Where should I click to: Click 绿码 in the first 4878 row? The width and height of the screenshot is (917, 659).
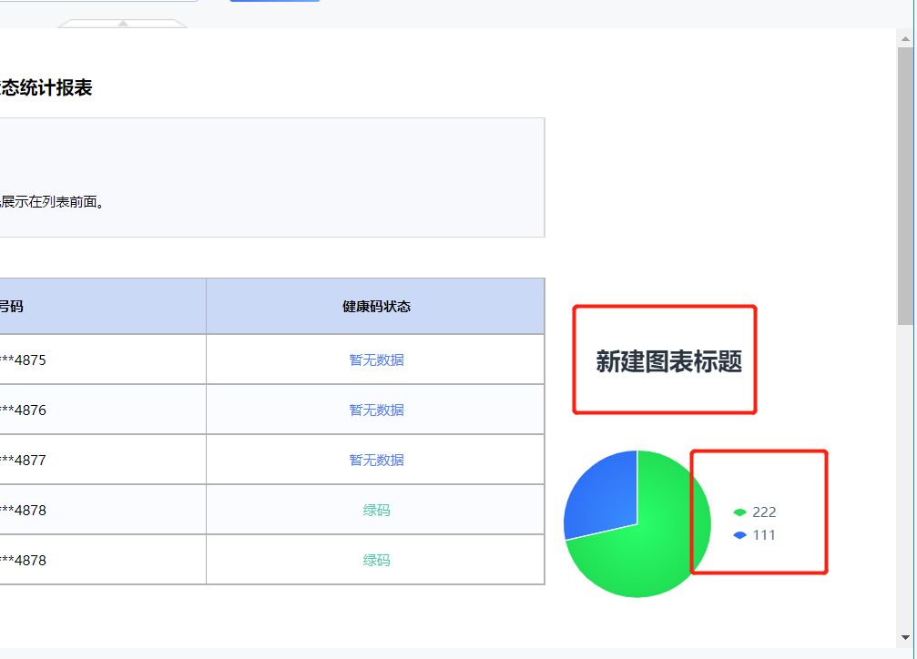(376, 510)
